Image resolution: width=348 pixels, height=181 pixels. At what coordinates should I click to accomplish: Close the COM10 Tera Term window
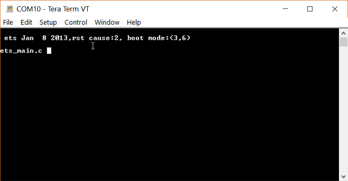click(335, 9)
